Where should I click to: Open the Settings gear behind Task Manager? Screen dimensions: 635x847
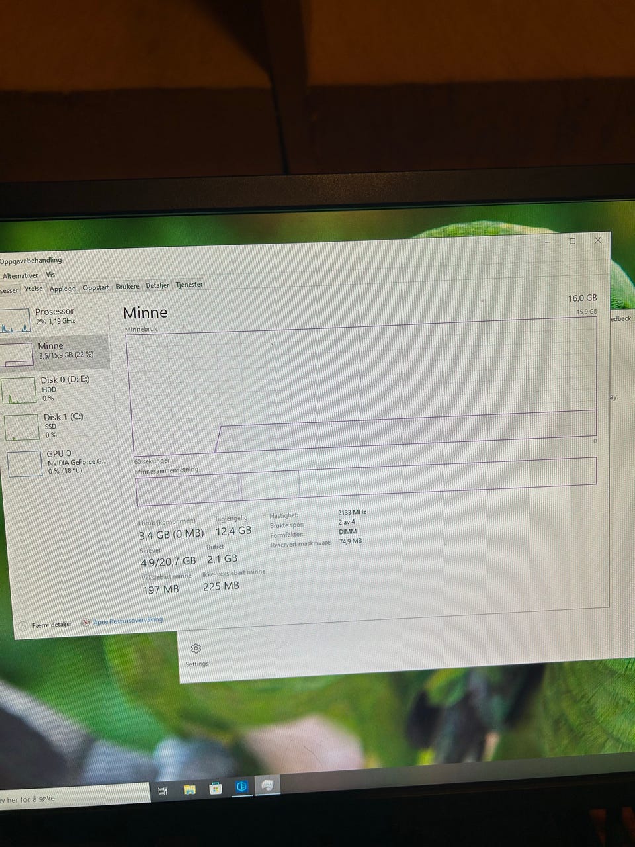196,648
